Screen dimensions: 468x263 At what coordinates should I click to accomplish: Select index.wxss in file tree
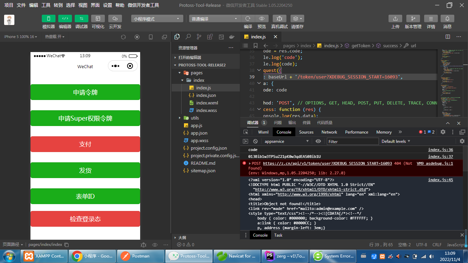(x=206, y=110)
